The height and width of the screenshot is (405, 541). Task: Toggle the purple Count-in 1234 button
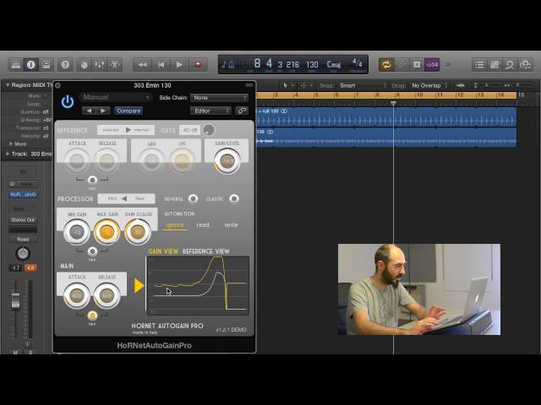(x=432, y=64)
